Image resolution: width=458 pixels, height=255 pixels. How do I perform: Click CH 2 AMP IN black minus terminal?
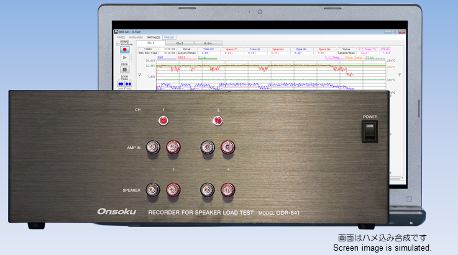208,147
